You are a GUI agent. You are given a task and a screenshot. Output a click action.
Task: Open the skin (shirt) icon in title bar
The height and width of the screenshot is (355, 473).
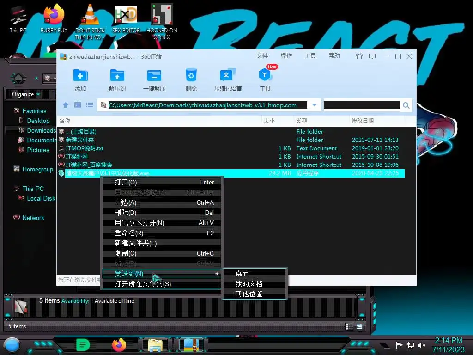point(359,56)
